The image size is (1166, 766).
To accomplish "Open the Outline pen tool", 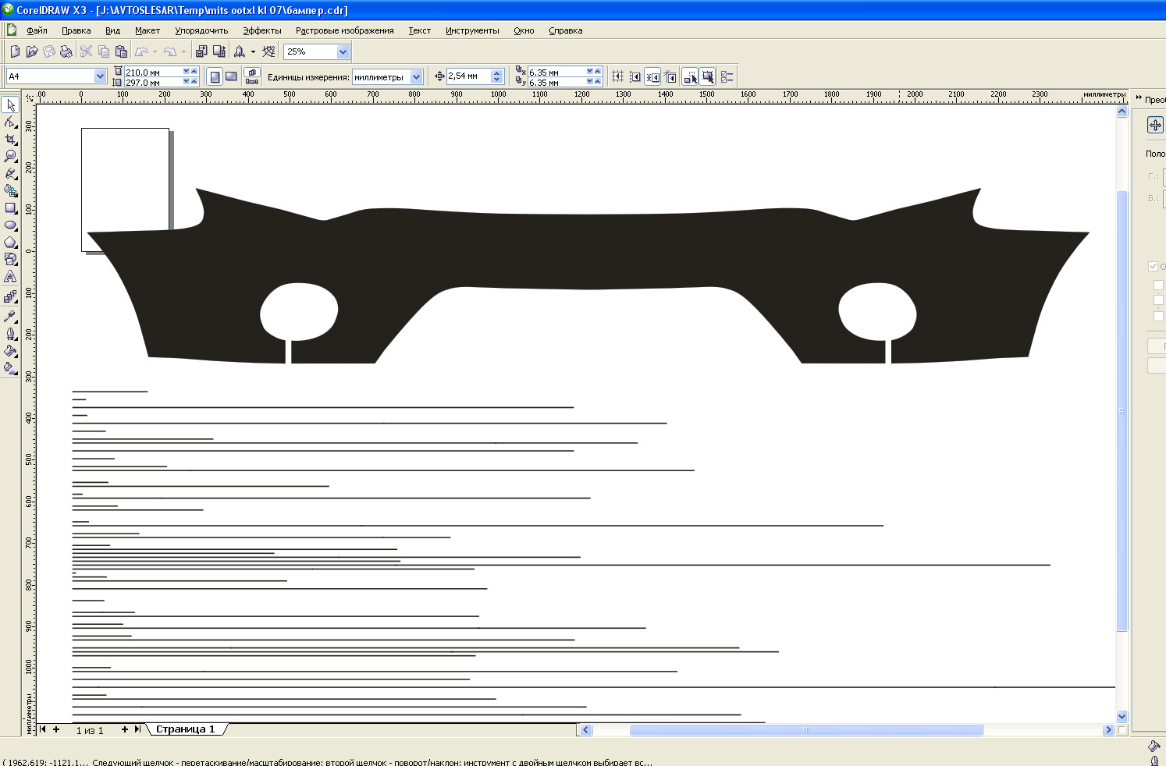I will click(11, 334).
